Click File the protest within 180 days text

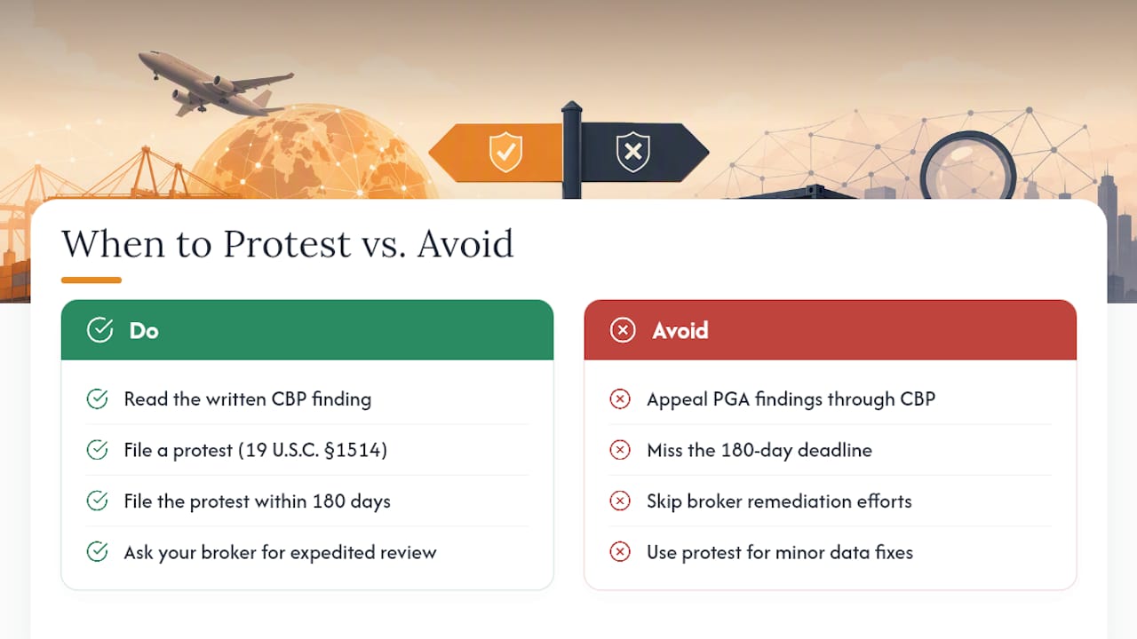258,501
